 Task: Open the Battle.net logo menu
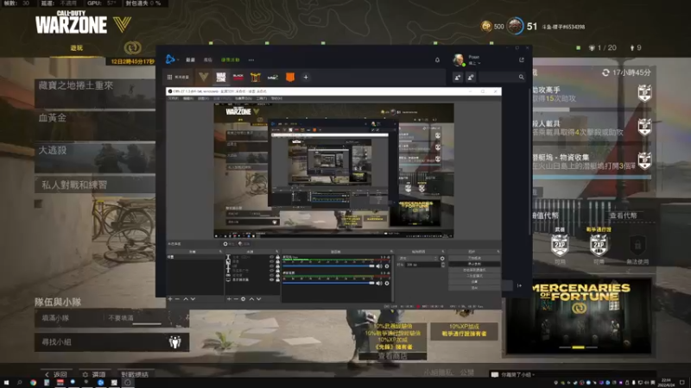[170, 59]
